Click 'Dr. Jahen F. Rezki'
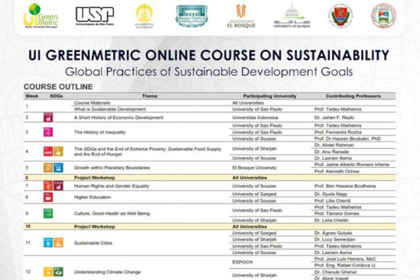420x280 pixels. point(334,117)
